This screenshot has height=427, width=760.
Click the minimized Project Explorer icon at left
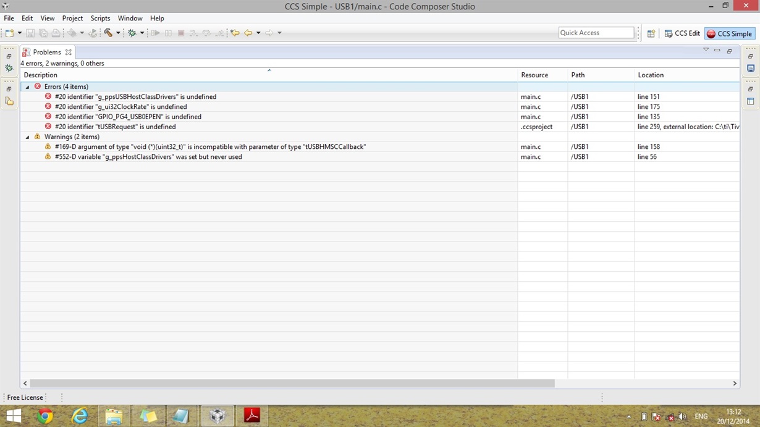(x=9, y=101)
